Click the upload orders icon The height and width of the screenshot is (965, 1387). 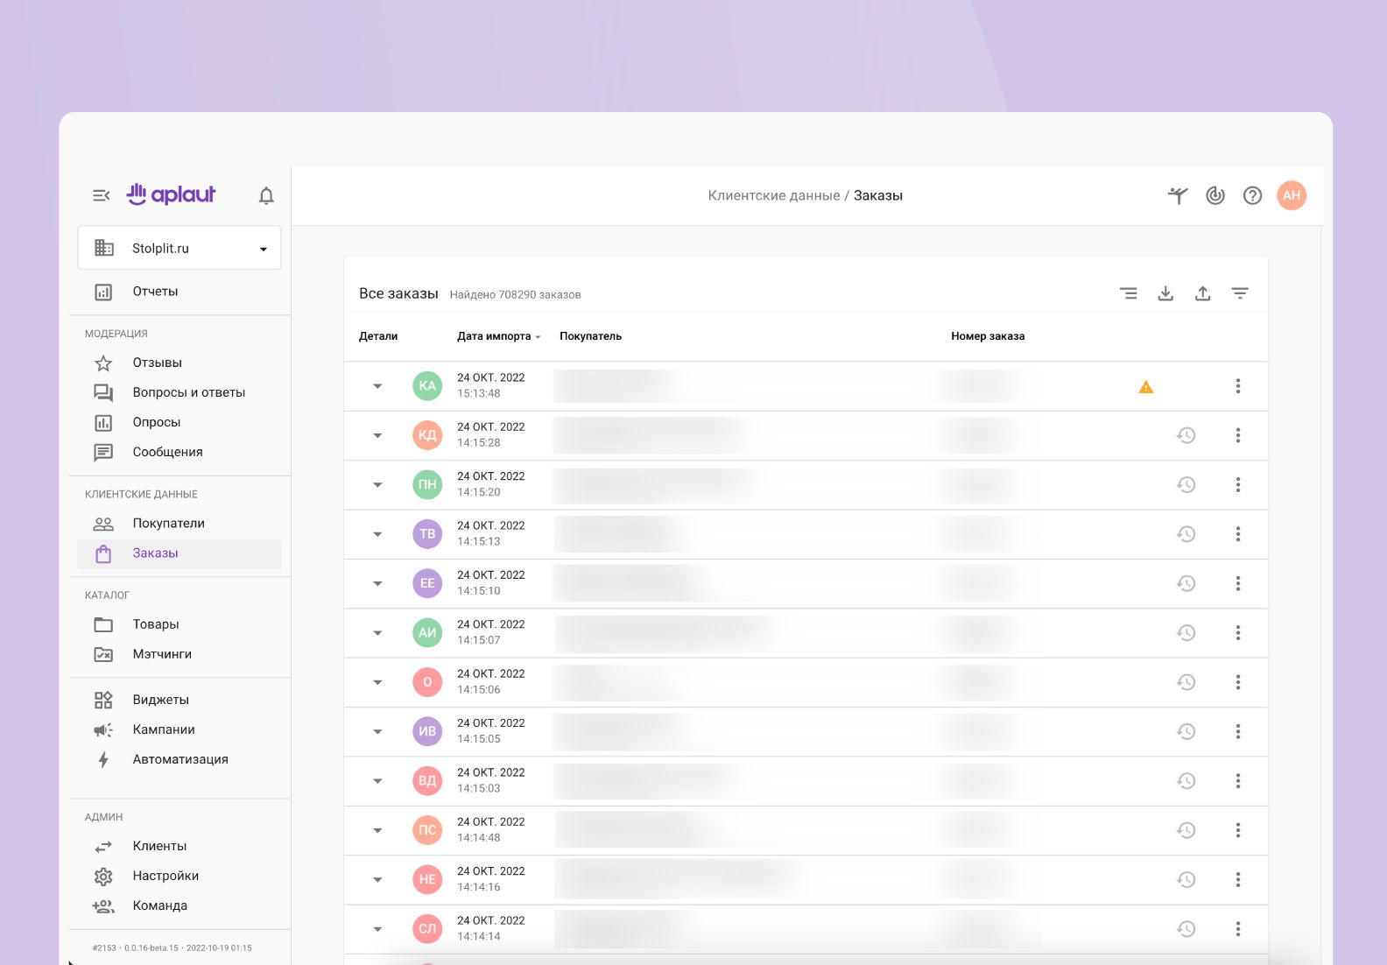point(1203,293)
